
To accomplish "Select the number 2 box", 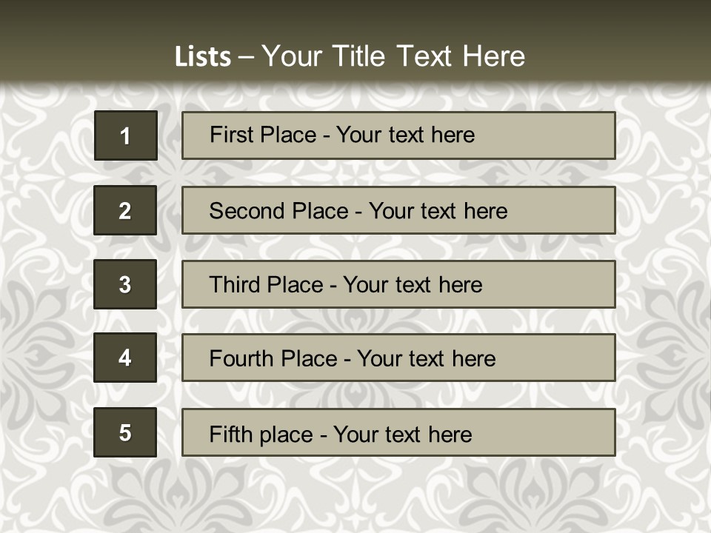I will tap(125, 210).
